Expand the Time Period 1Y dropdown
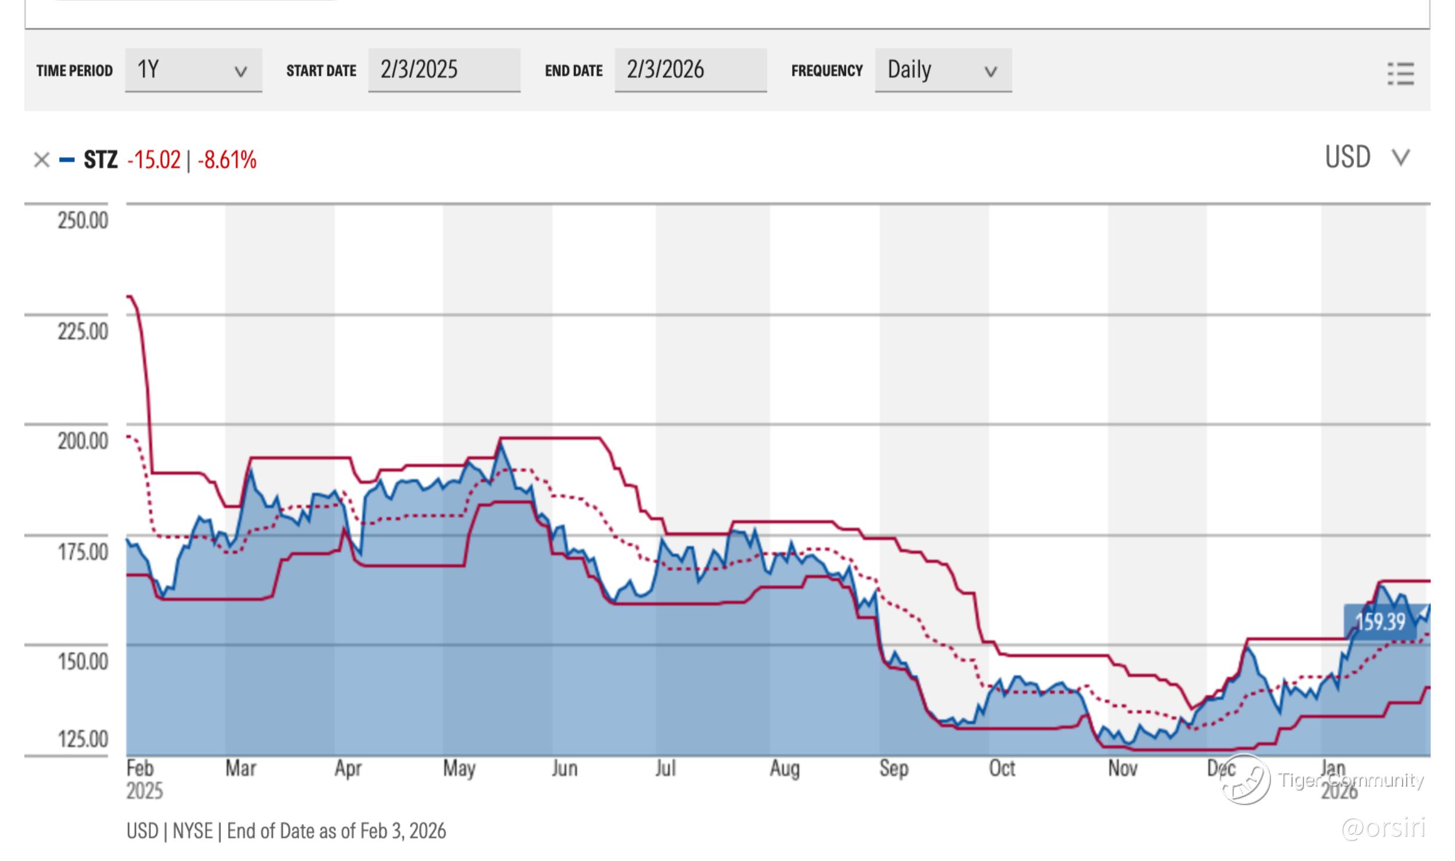This screenshot has width=1455, height=861. pyautogui.click(x=193, y=70)
